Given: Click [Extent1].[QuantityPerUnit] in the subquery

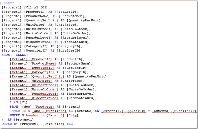Looking at the screenshot, I should click(x=37, y=77).
